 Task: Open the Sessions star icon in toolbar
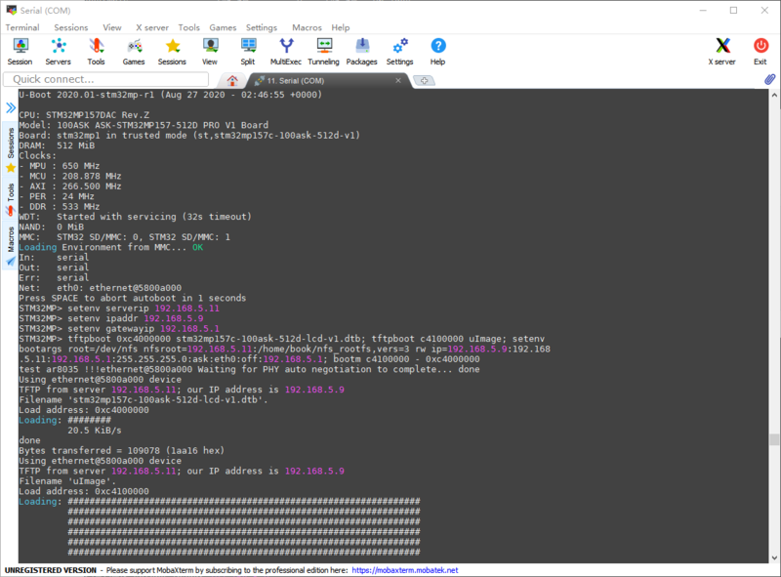[172, 52]
